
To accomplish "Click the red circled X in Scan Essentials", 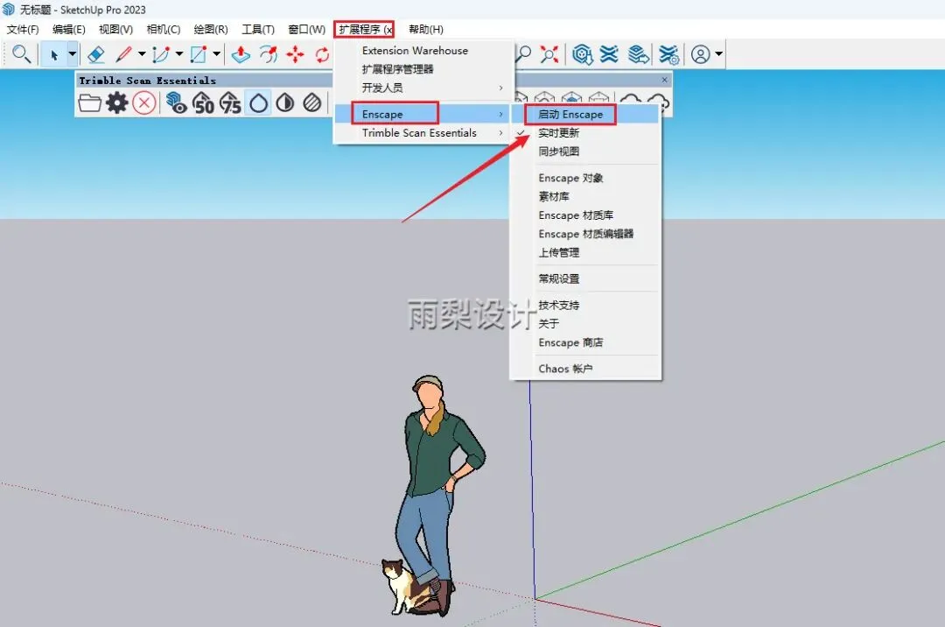I will click(144, 103).
